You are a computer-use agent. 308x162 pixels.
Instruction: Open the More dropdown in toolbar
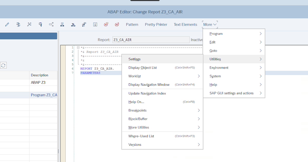(210, 24)
